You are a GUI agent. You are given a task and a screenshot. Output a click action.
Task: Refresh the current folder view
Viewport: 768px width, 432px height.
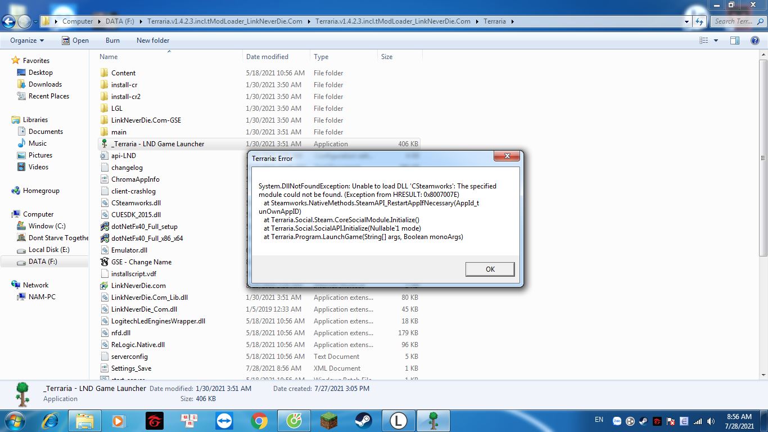(x=699, y=21)
